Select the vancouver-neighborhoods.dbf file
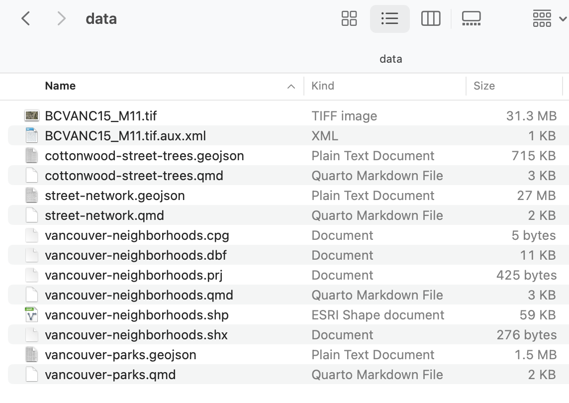This screenshot has width=569, height=403. 135,255
